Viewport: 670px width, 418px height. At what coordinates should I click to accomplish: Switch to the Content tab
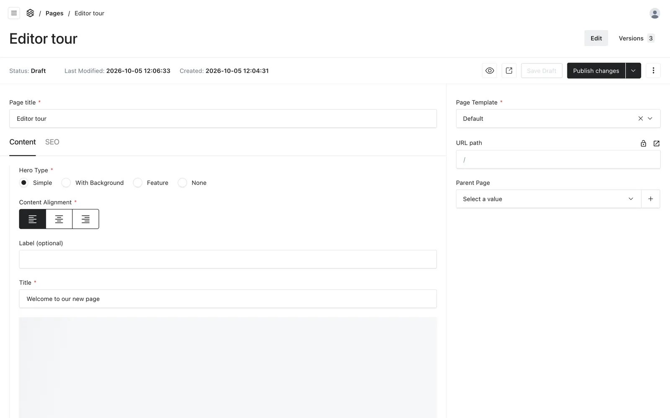(23, 142)
